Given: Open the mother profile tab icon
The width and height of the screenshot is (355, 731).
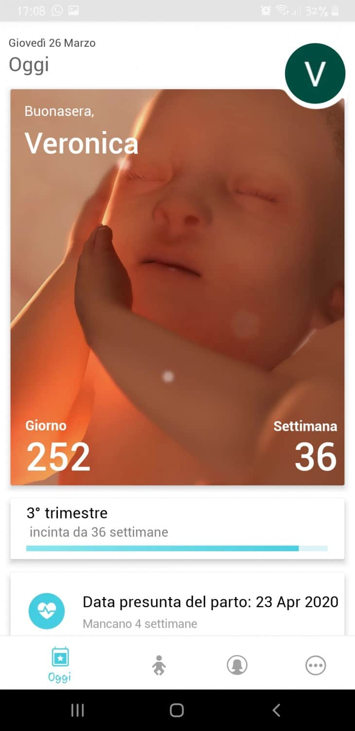Looking at the screenshot, I should (x=237, y=665).
